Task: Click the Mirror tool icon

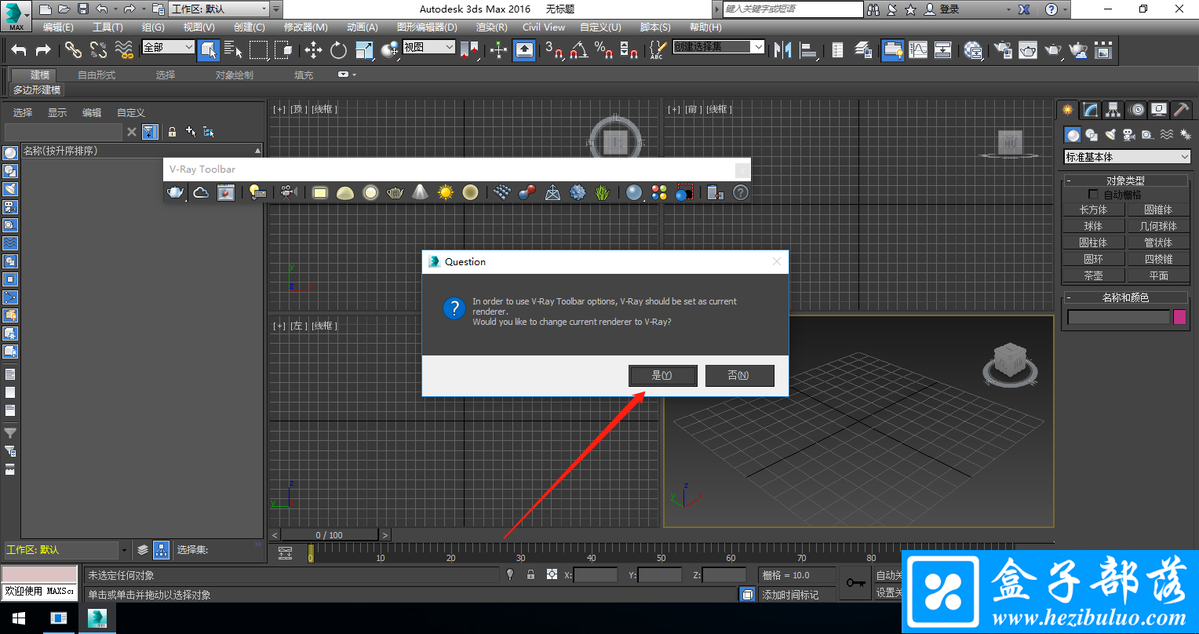Action: [782, 50]
